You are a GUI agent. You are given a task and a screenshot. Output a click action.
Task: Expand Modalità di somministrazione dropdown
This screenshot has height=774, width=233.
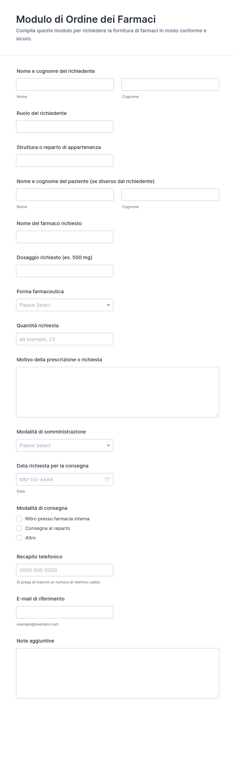[x=64, y=445]
